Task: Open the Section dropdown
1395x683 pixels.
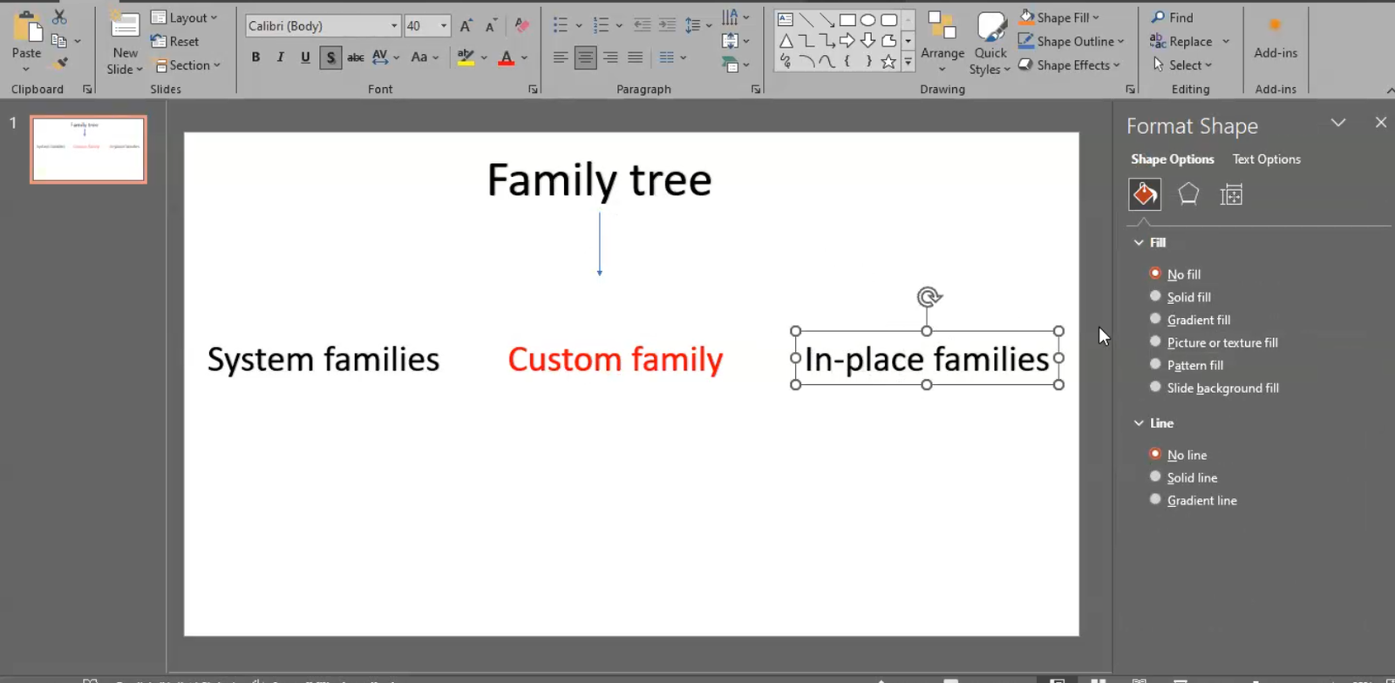Action: tap(187, 64)
